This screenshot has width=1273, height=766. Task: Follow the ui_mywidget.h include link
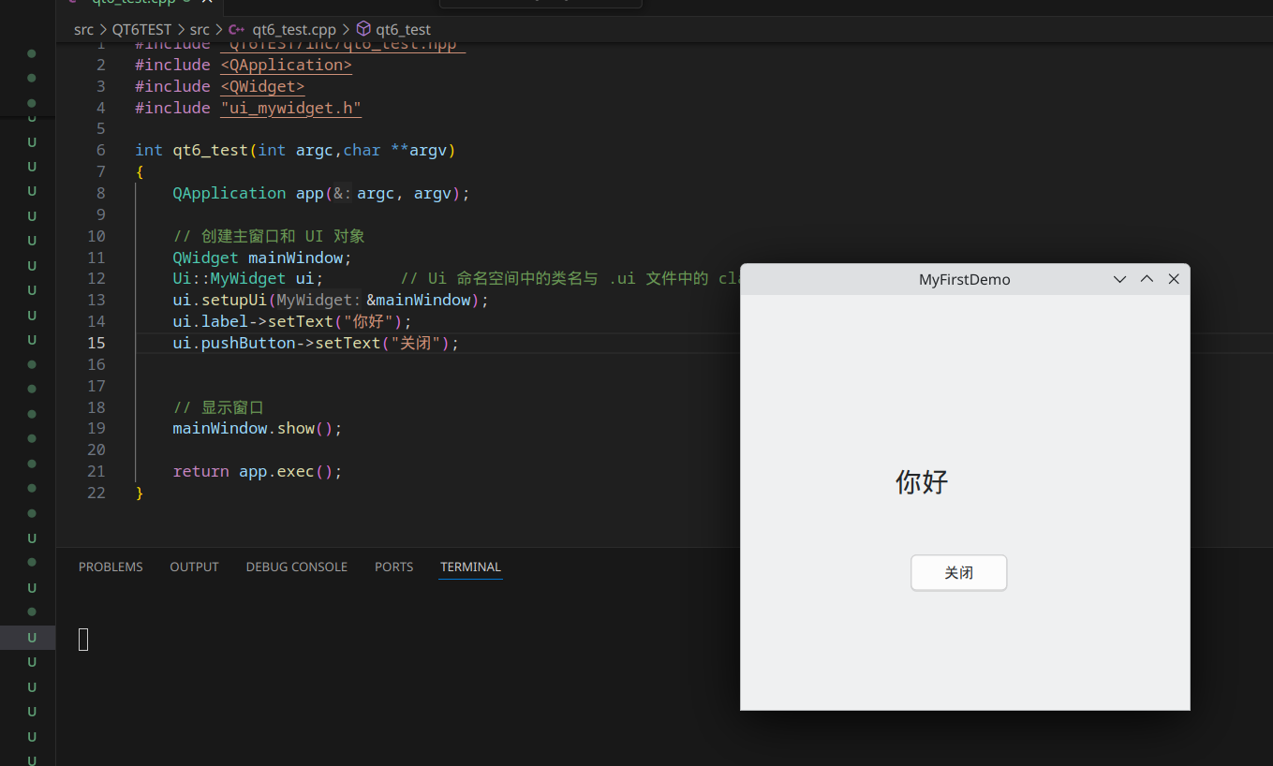tap(290, 108)
